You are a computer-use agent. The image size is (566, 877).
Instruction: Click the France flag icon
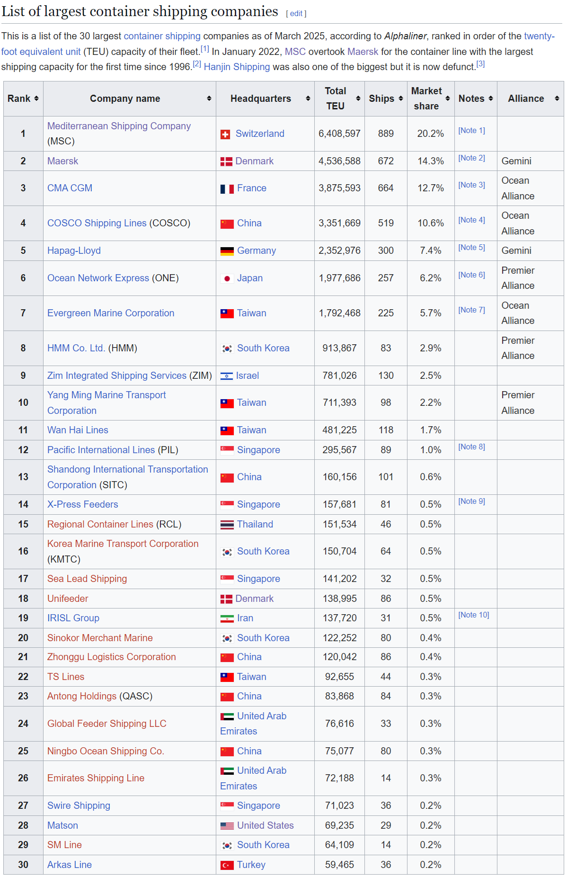pos(227,189)
